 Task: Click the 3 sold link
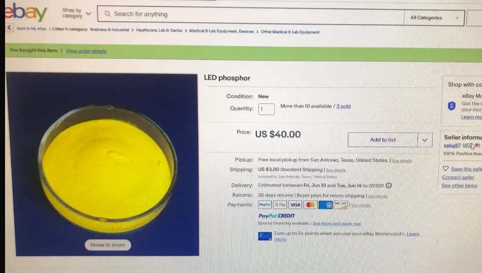343,106
